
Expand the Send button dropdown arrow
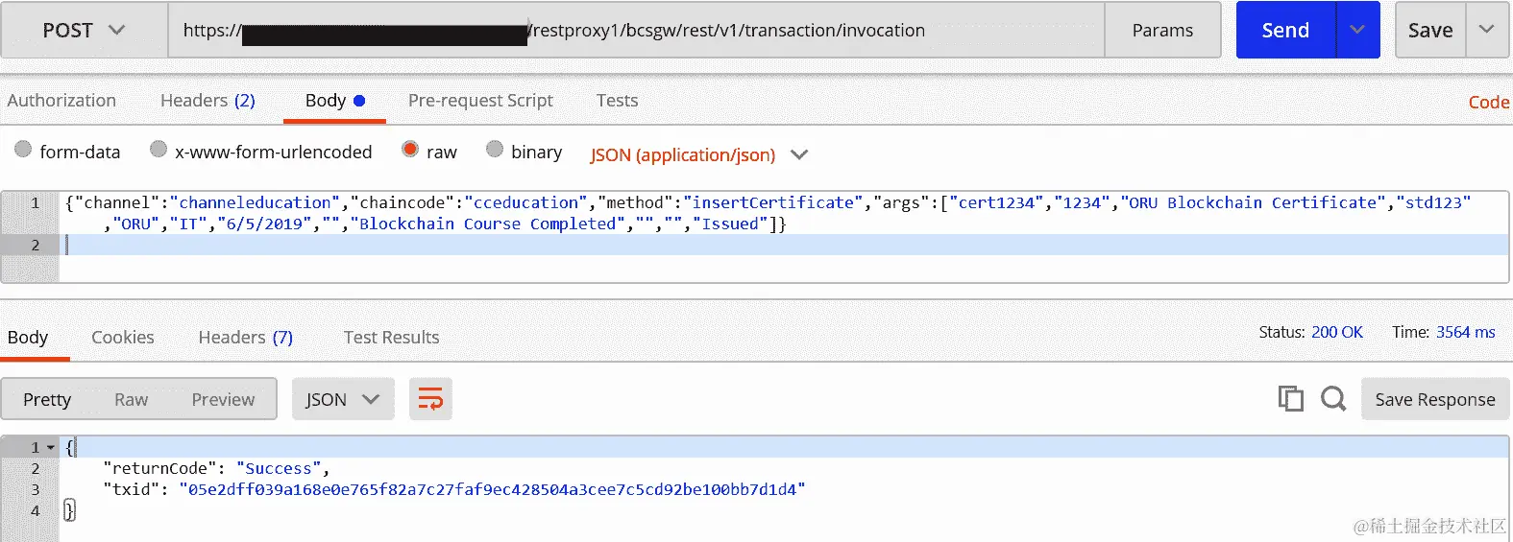coord(1357,30)
